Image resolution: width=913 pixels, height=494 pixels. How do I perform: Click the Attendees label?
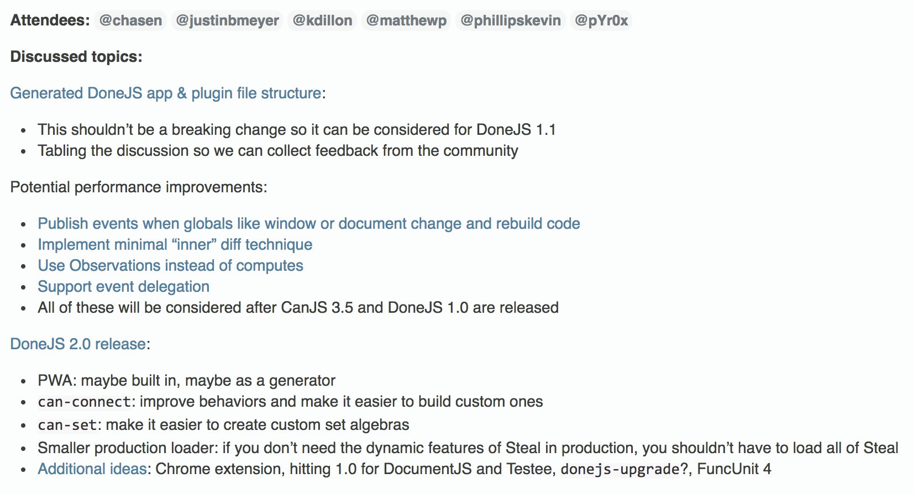[x=50, y=20]
